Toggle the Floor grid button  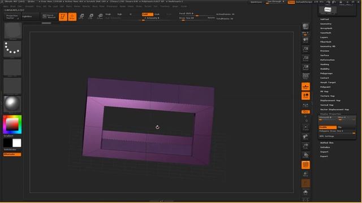point(305,86)
